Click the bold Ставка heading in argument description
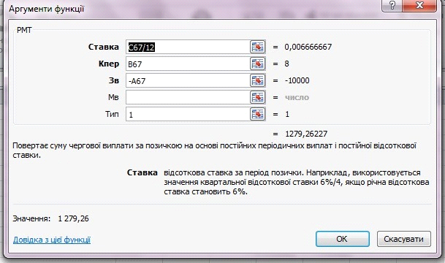The height and width of the screenshot is (263, 445). pyautogui.click(x=142, y=172)
